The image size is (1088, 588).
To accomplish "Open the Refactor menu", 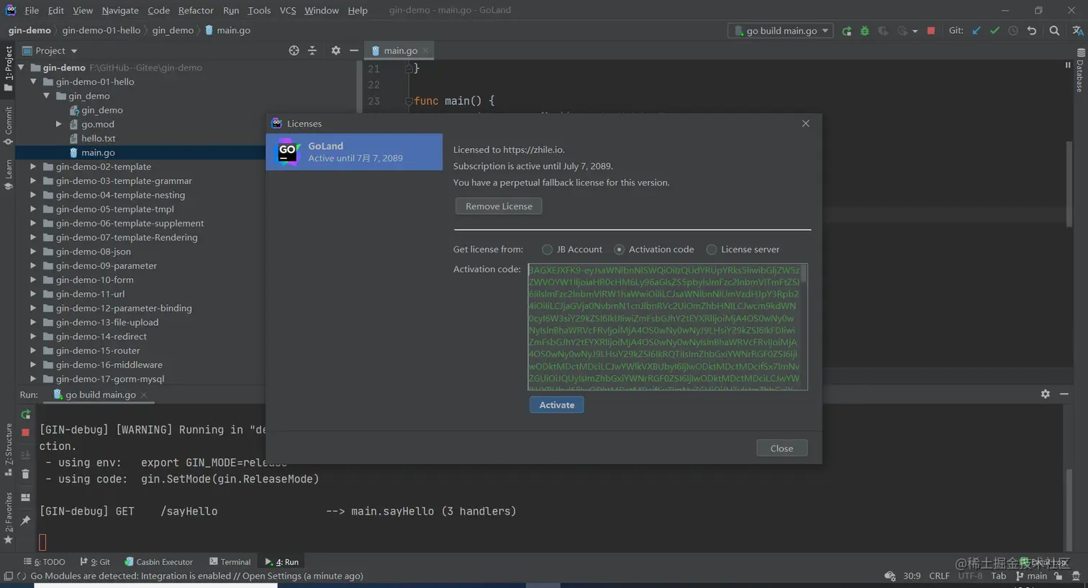I will coord(196,10).
